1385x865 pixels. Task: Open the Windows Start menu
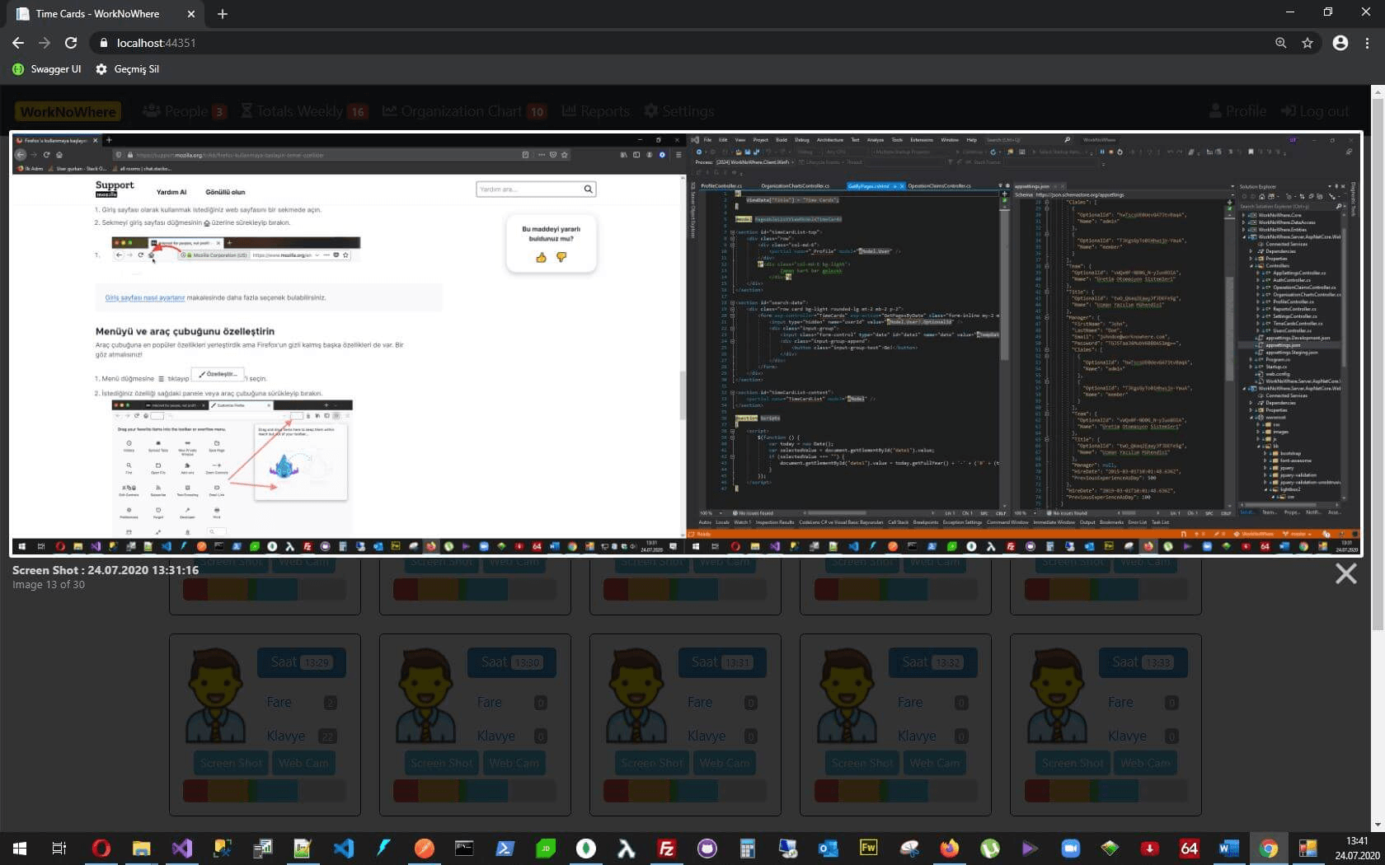tap(20, 848)
